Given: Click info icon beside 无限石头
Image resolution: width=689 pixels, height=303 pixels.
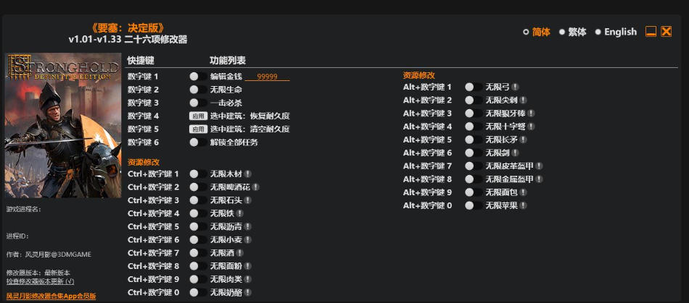Looking at the screenshot, I should tap(248, 200).
